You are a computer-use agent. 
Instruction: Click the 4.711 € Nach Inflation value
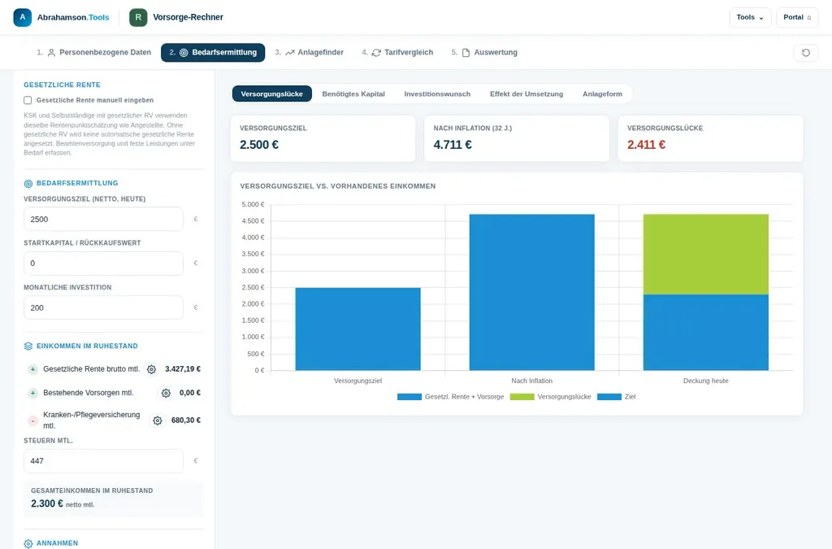tap(453, 145)
